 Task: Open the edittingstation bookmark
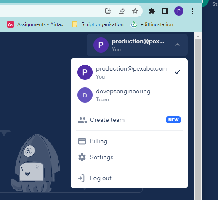(x=152, y=24)
